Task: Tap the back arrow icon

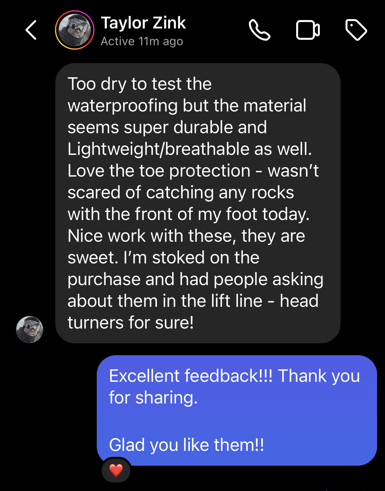Action: pos(31,30)
